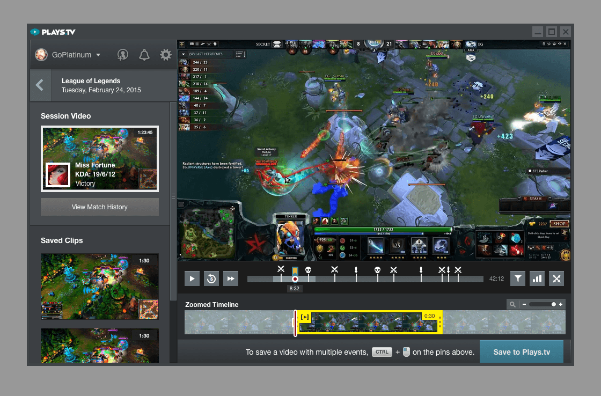Select the yellow highlighted clip in the Zoomed Timeline
This screenshot has width=601, height=396.
[x=370, y=322]
